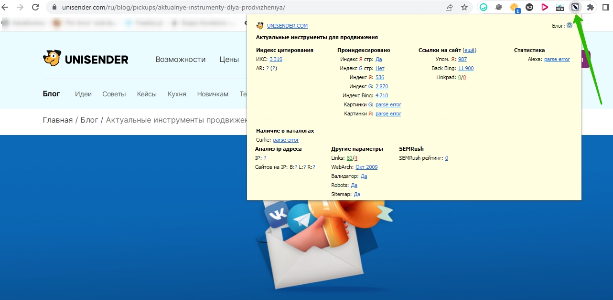
Task: Click the AR question mark in parentheses
Action: tap(274, 68)
